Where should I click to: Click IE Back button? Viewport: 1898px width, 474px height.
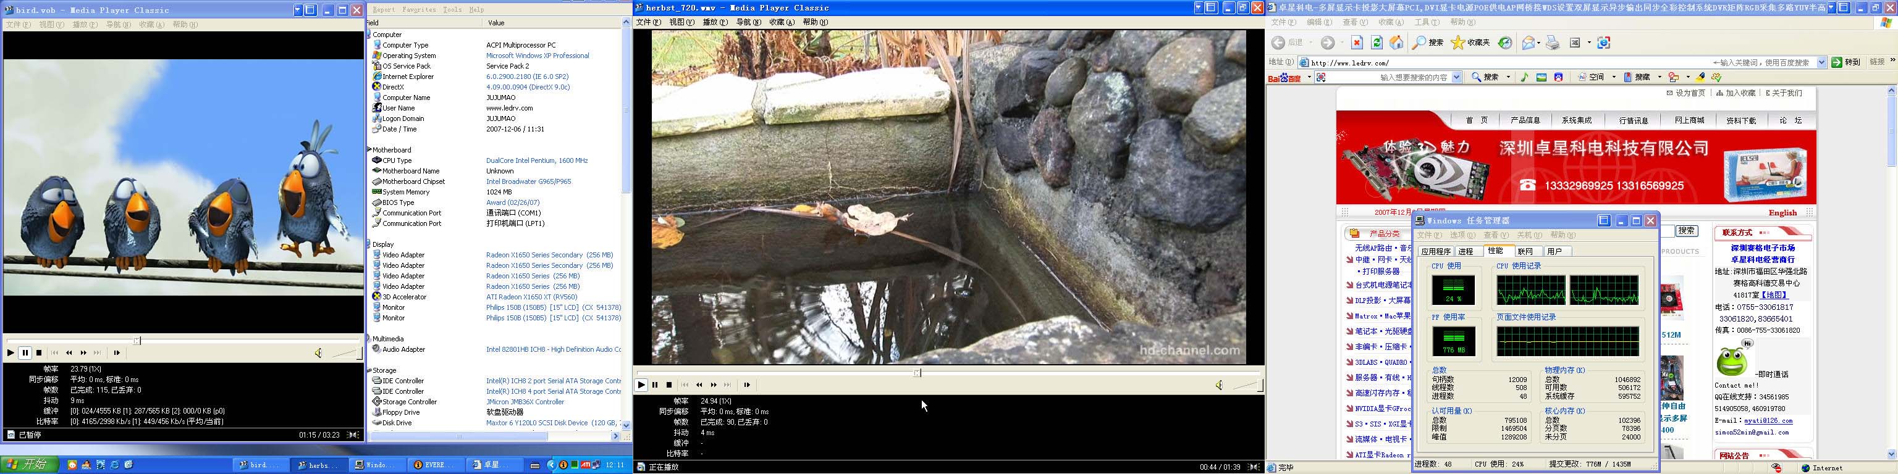(x=1288, y=43)
